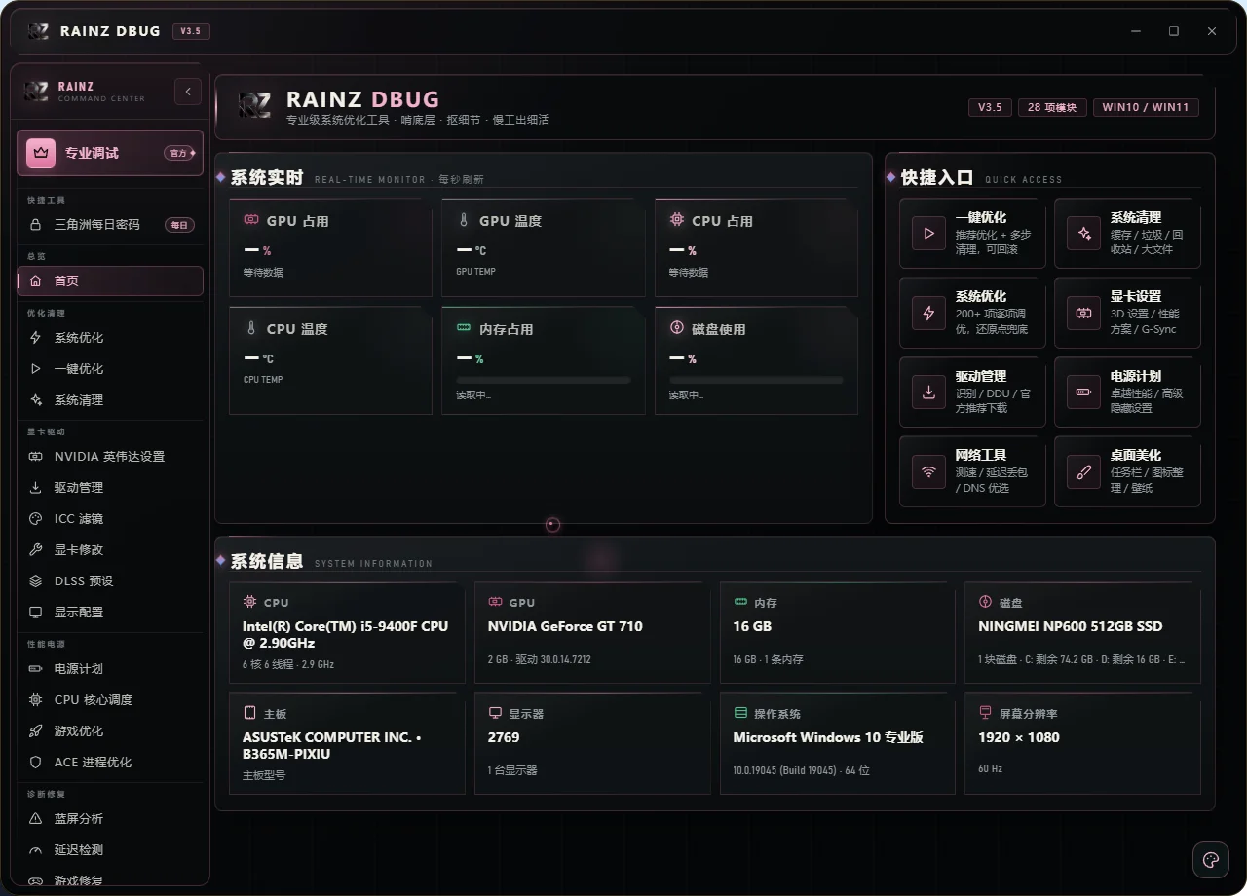Click the theme palette button
This screenshot has height=896, width=1247.
pos(1211,859)
